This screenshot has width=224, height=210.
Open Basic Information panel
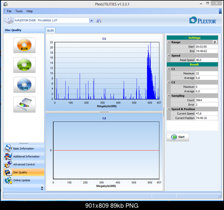tap(24, 149)
